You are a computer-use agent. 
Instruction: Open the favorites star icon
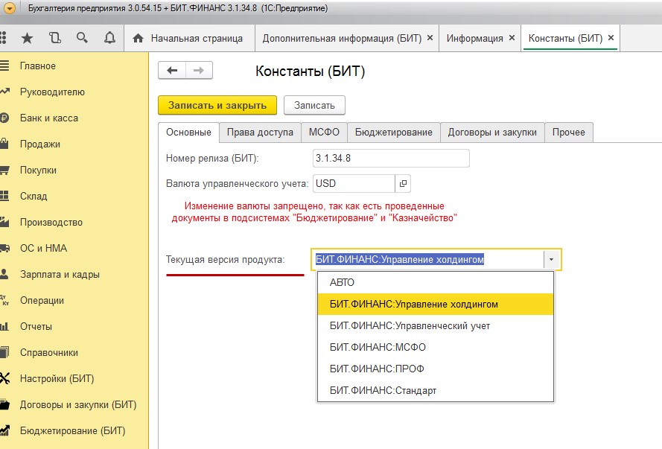coord(28,38)
